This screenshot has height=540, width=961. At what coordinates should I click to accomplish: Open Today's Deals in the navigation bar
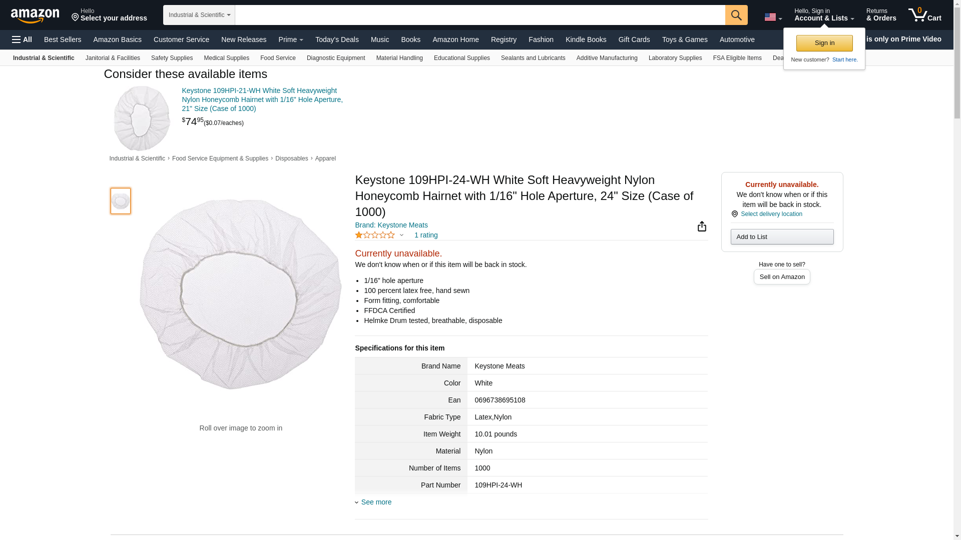pos(337,39)
